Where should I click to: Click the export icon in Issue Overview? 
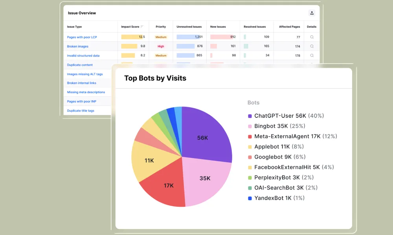point(312,13)
